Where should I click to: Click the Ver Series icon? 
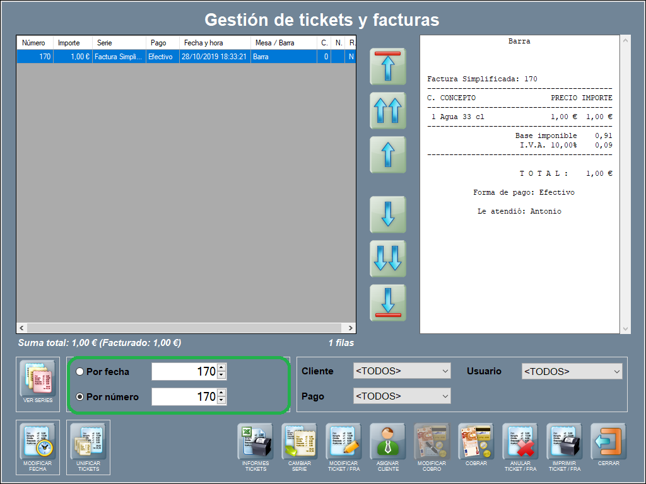(x=38, y=379)
